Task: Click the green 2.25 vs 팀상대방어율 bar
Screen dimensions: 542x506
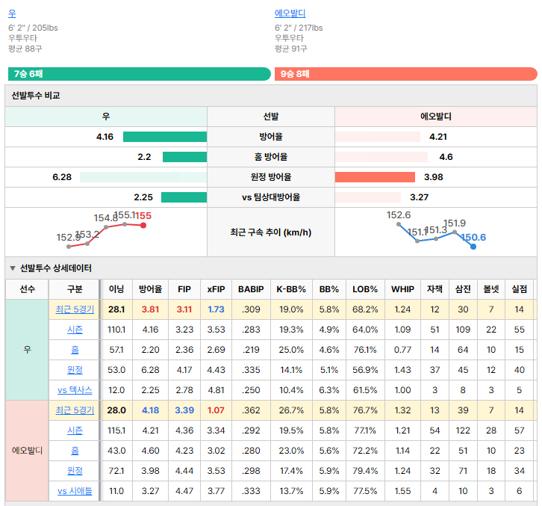Action: tap(184, 197)
